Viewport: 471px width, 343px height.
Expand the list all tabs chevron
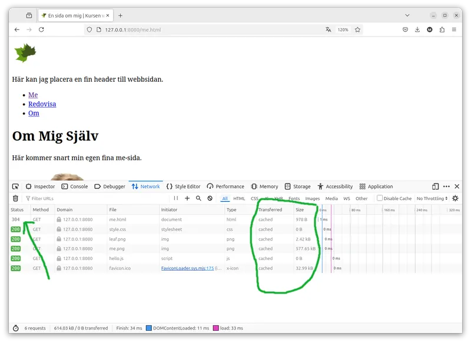click(407, 15)
